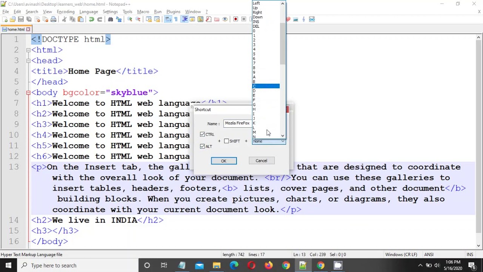Image resolution: width=483 pixels, height=272 pixels.
Task: Click the Copy toolbar icon
Action: click(x=72, y=19)
